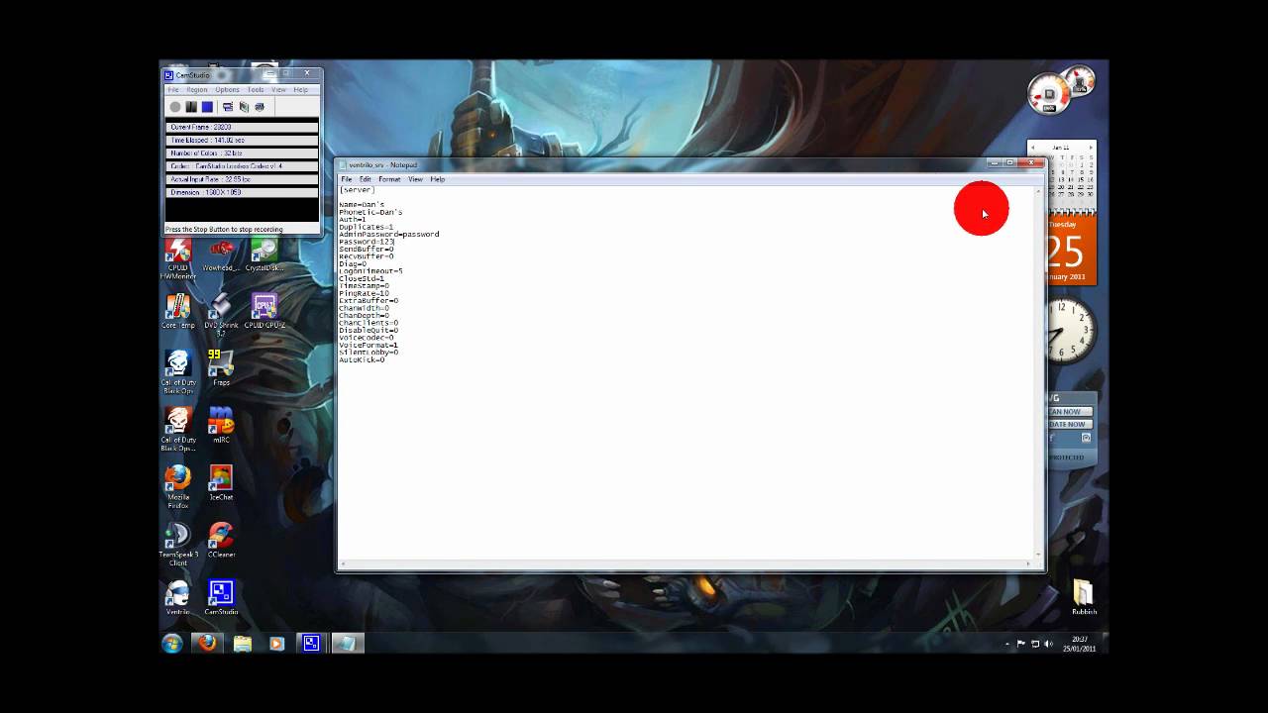This screenshot has height=713, width=1268.
Task: Open the CCleaner desktop shortcut
Action: pyautogui.click(x=221, y=541)
